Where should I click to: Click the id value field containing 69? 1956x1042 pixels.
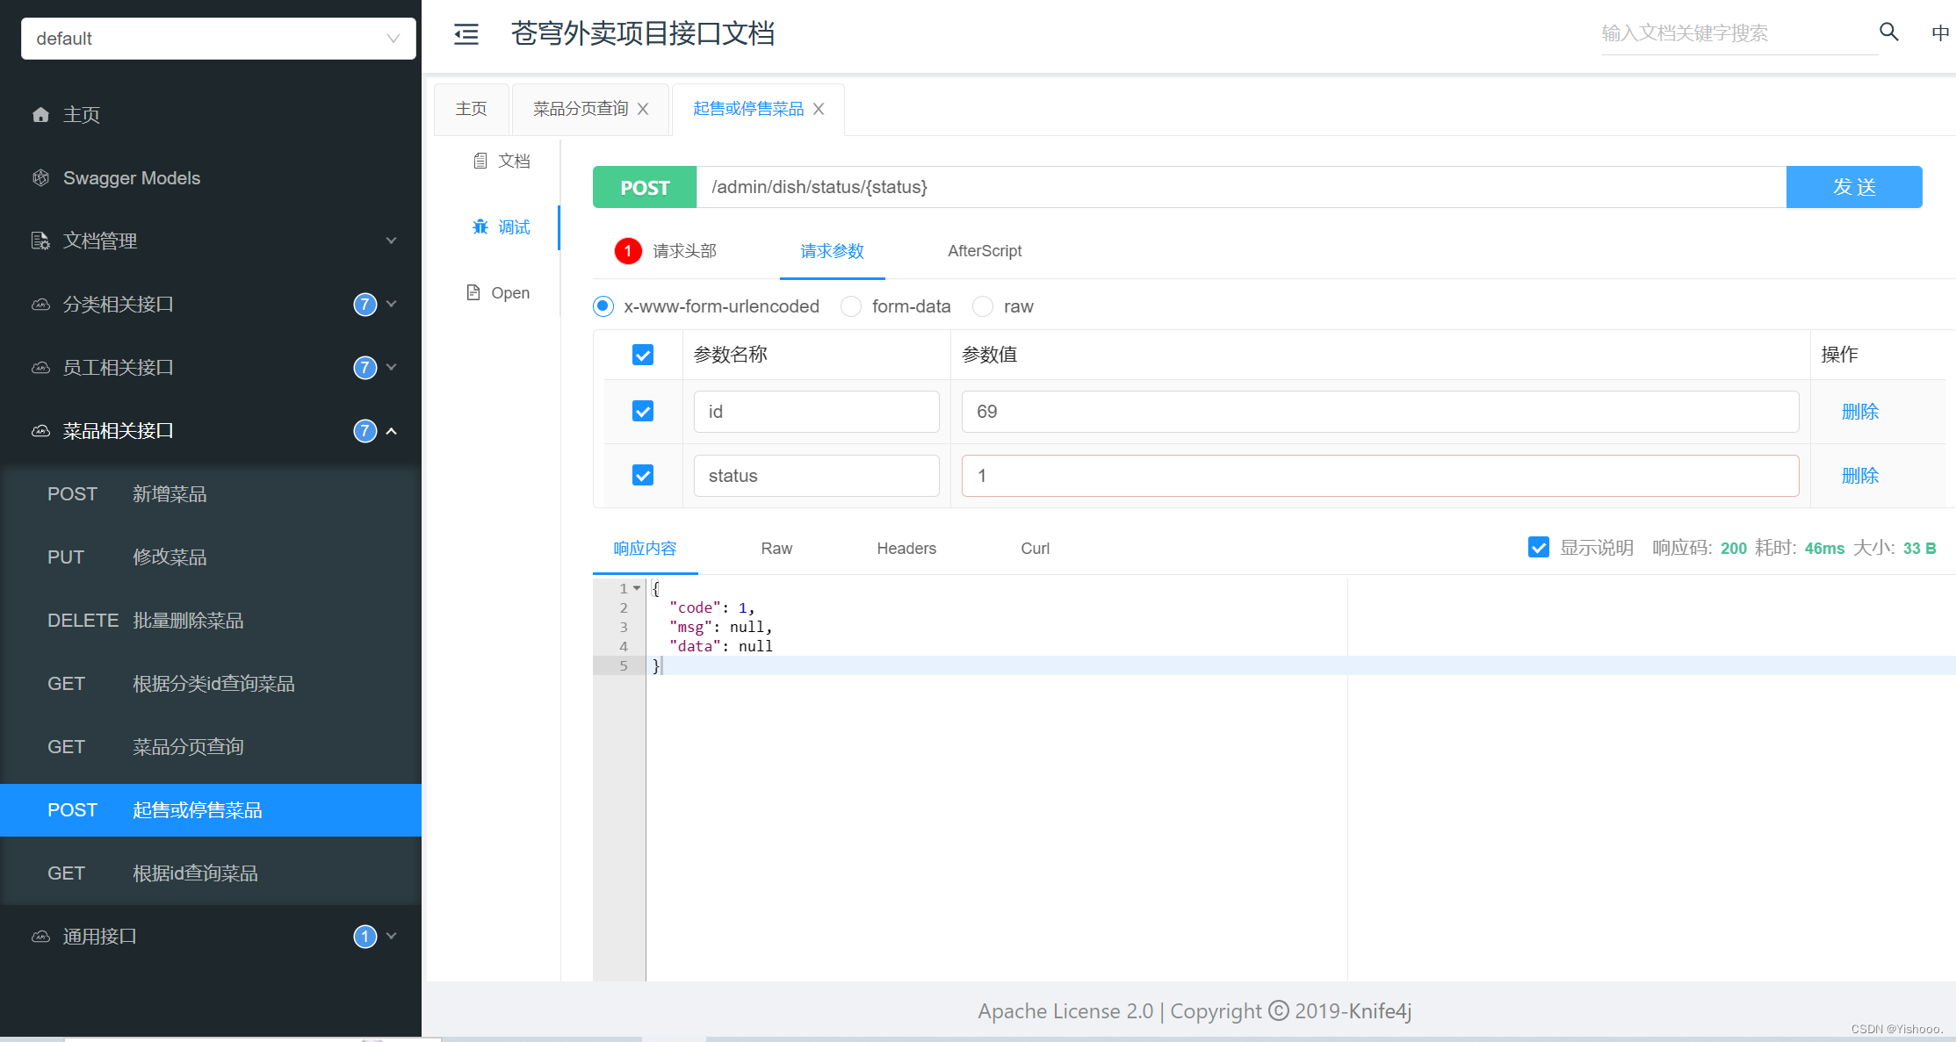pos(1380,412)
